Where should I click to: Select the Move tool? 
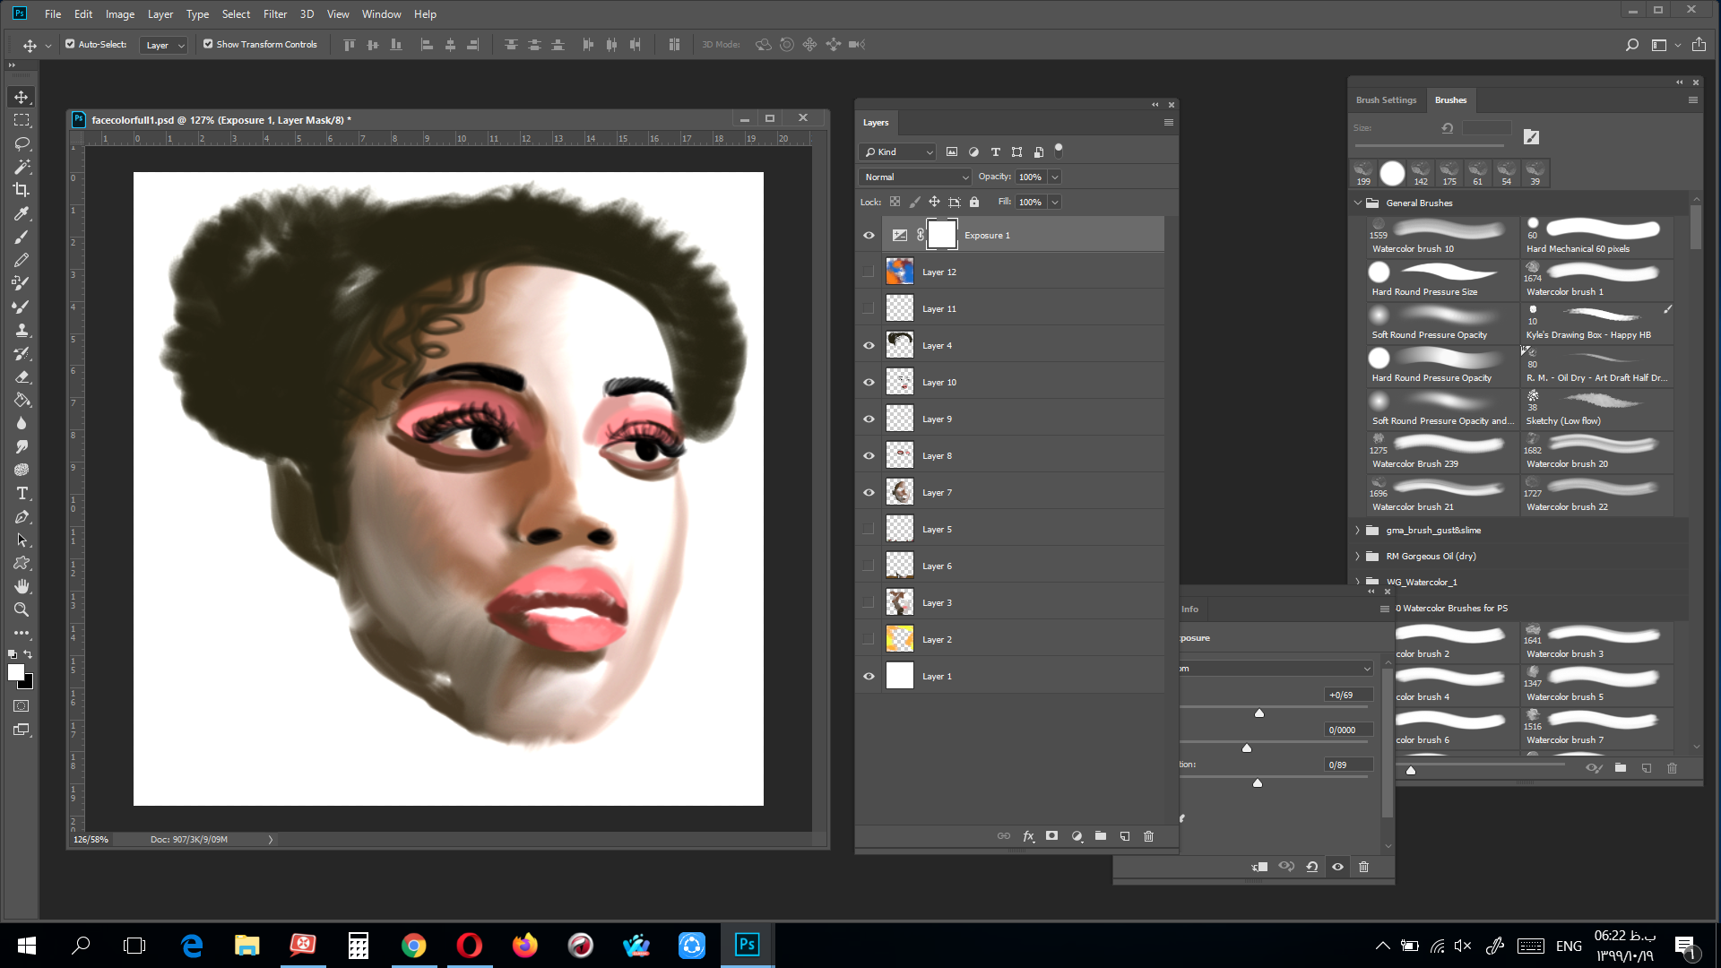coord(22,97)
